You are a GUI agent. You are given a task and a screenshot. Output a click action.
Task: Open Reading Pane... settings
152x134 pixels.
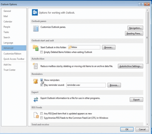[134, 33]
